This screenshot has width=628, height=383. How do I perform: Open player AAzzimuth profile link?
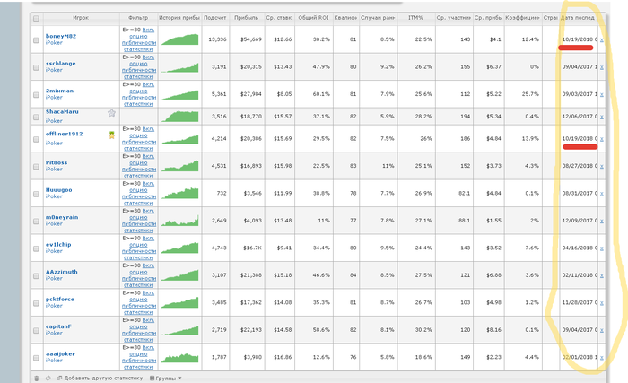coord(62,272)
